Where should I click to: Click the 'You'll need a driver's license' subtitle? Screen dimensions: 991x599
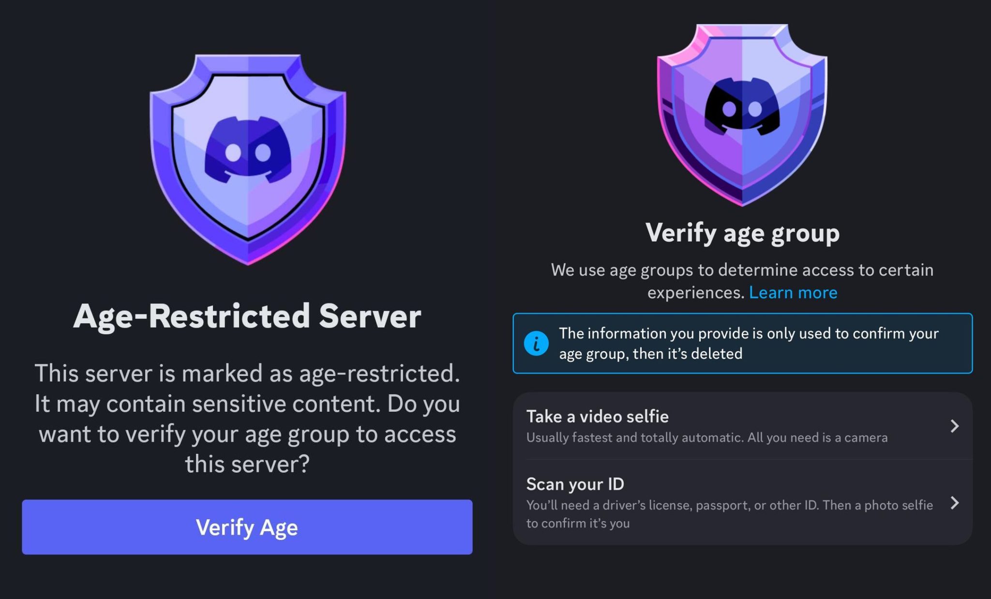(x=729, y=505)
